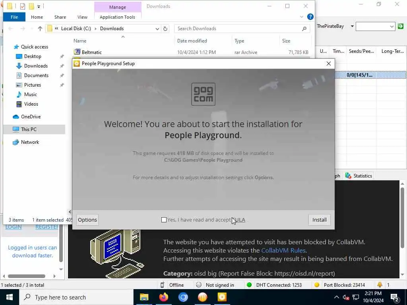The image size is (407, 305).
Task: Open OneDrive in the navigation pane
Action: click(31, 117)
